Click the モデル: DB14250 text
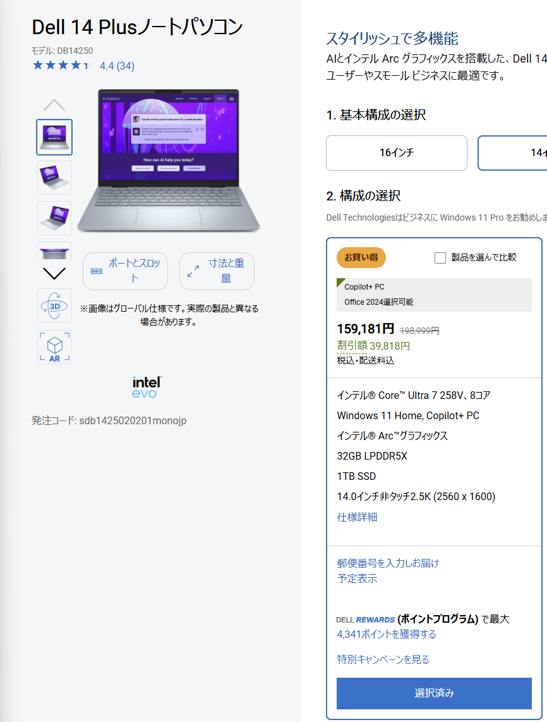 [x=62, y=51]
